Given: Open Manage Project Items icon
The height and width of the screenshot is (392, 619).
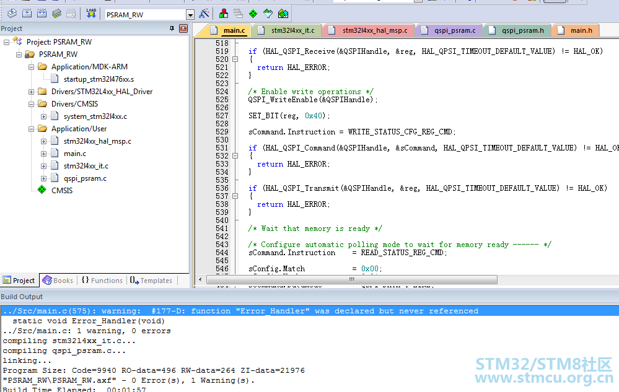Looking at the screenshot, I should [224, 14].
